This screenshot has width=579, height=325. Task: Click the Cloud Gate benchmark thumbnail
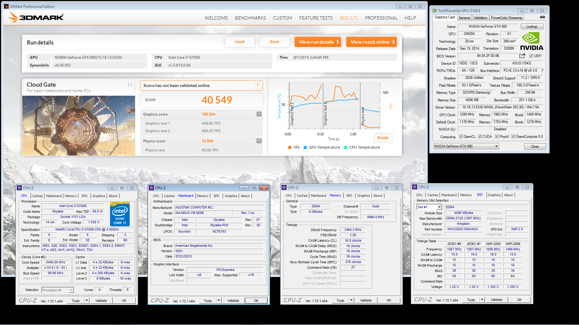click(x=79, y=125)
